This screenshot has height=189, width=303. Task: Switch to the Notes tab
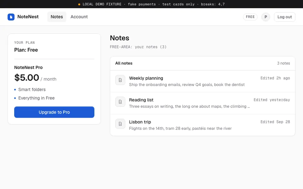coord(57,17)
